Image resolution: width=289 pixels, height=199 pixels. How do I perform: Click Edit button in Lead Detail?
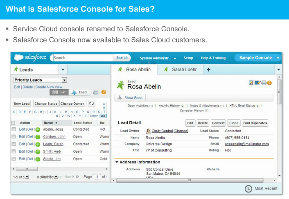pyautogui.click(x=190, y=123)
